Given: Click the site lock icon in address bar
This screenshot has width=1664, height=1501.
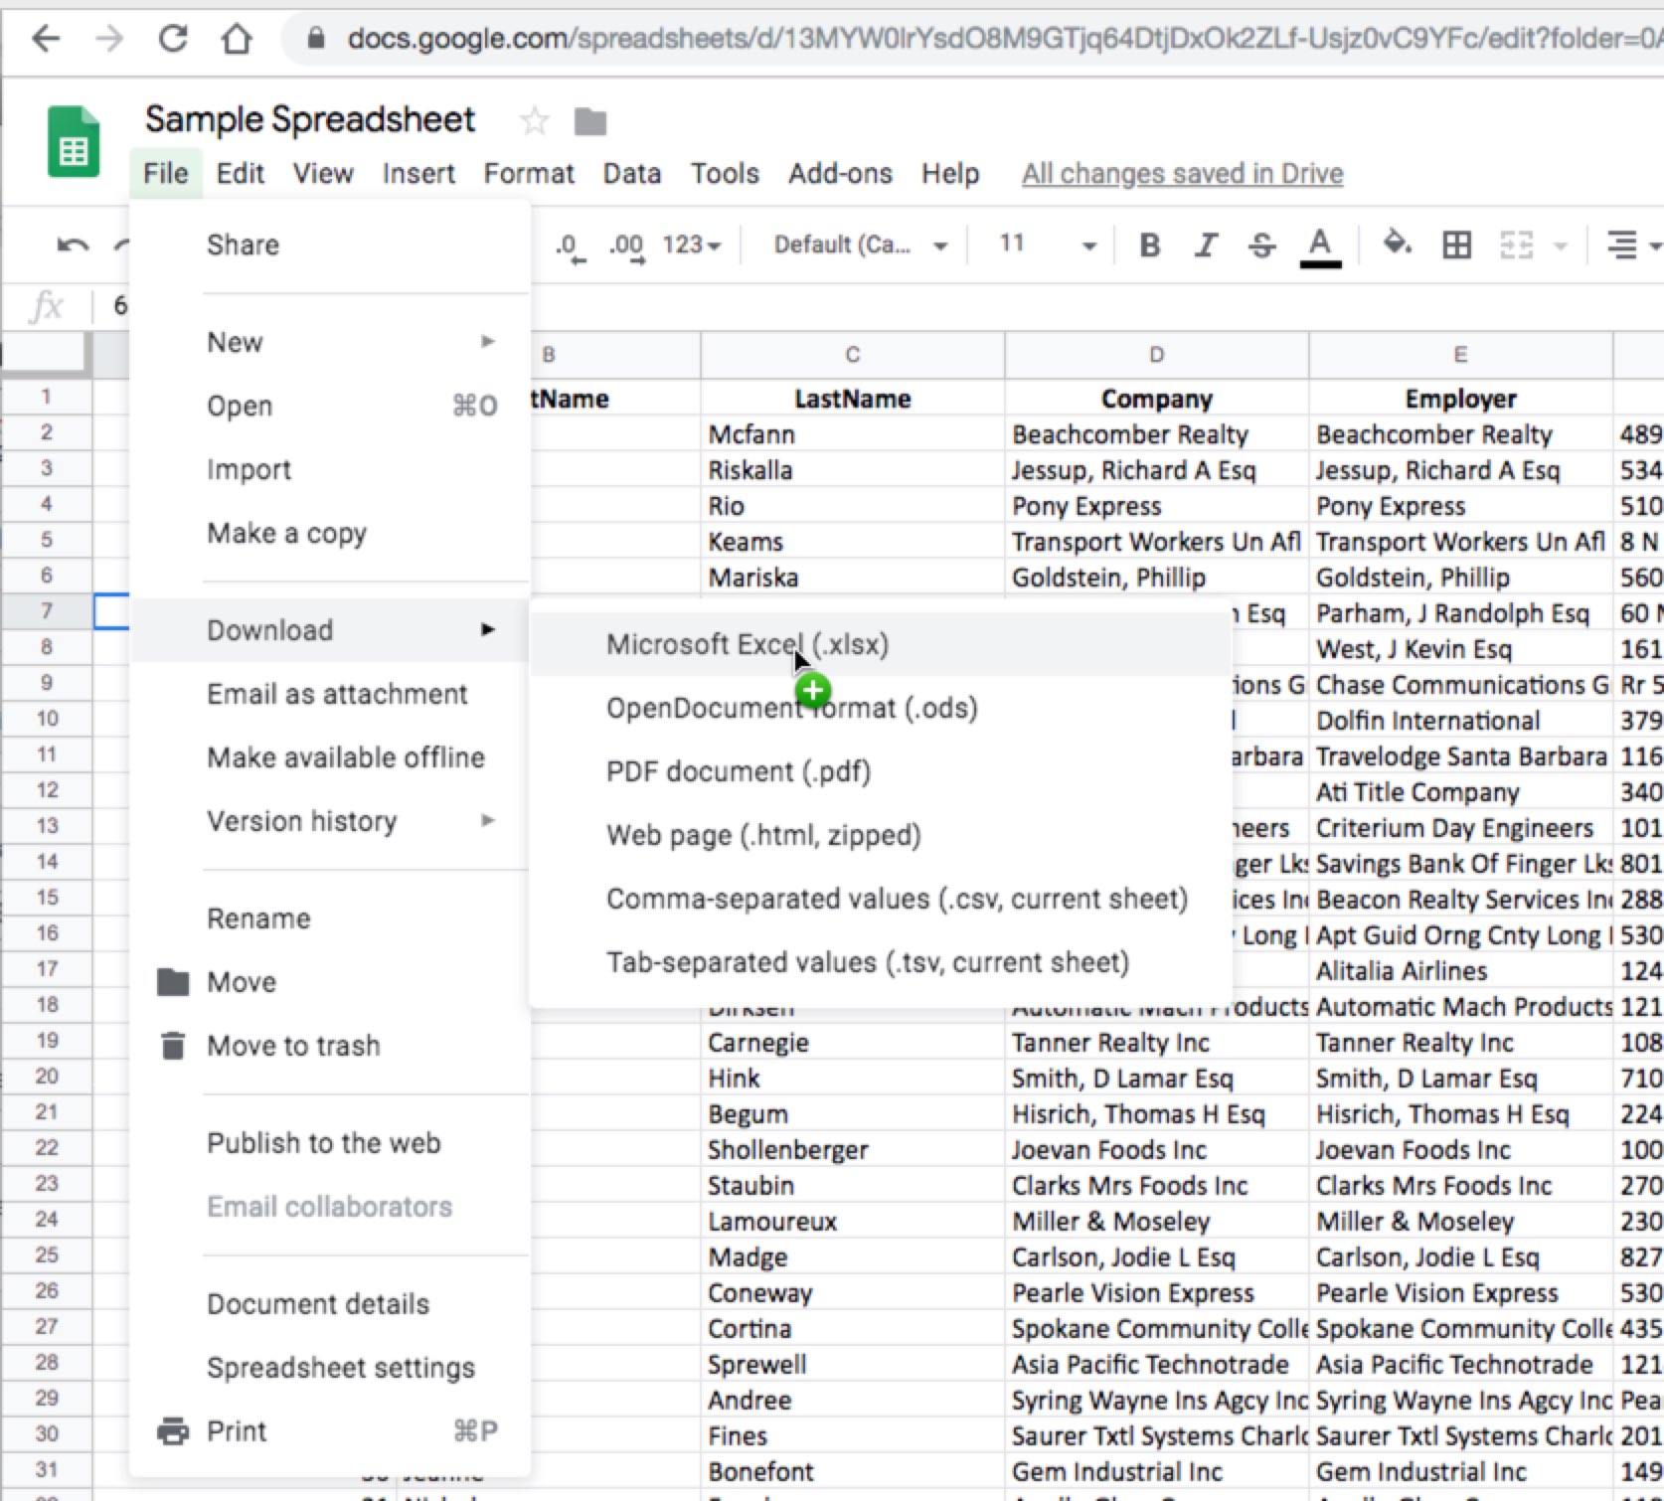Looking at the screenshot, I should [316, 39].
